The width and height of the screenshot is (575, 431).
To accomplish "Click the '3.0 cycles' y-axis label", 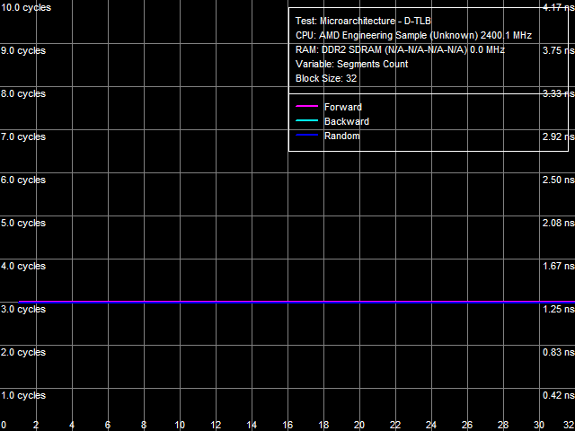I will point(22,309).
